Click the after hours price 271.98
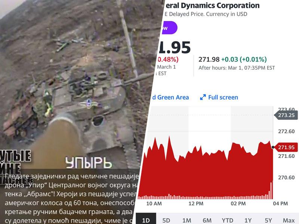Screen dimensions: 299x224 click(209, 59)
